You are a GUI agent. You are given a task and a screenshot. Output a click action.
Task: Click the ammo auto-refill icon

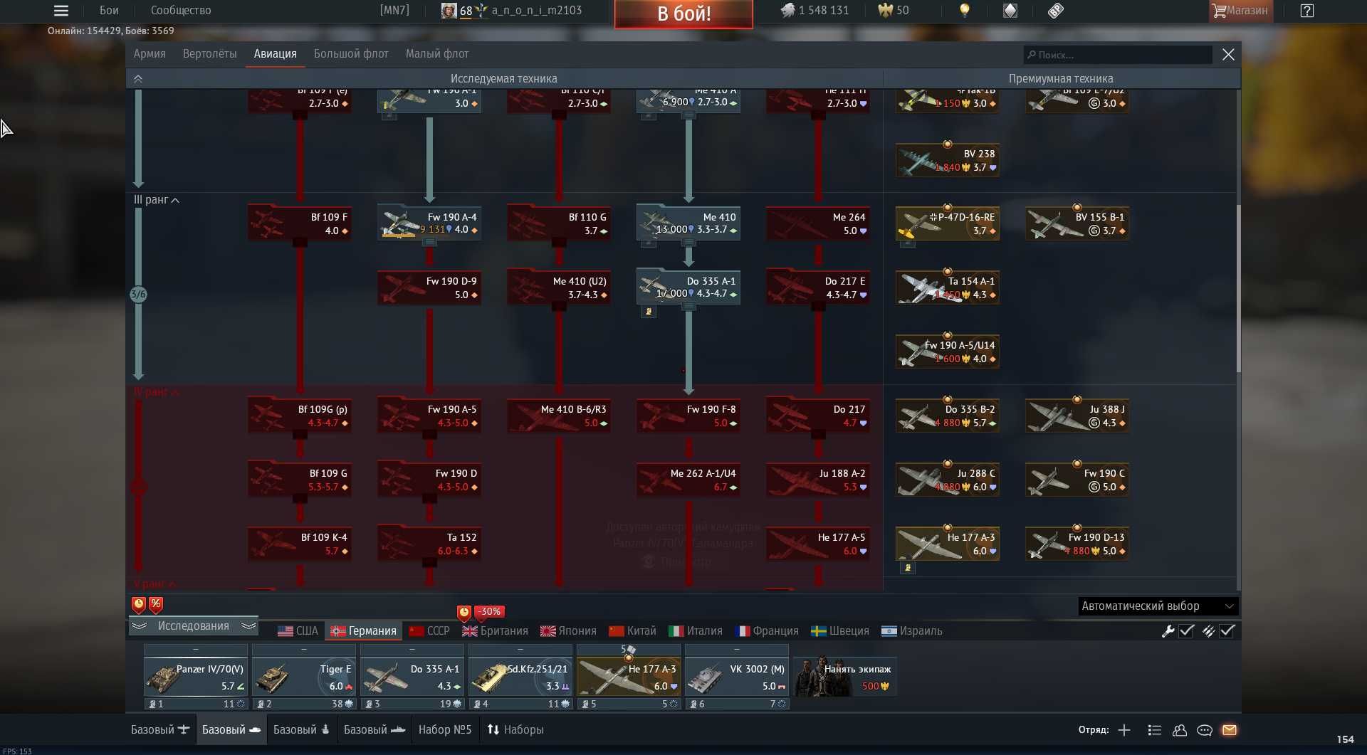1209,631
